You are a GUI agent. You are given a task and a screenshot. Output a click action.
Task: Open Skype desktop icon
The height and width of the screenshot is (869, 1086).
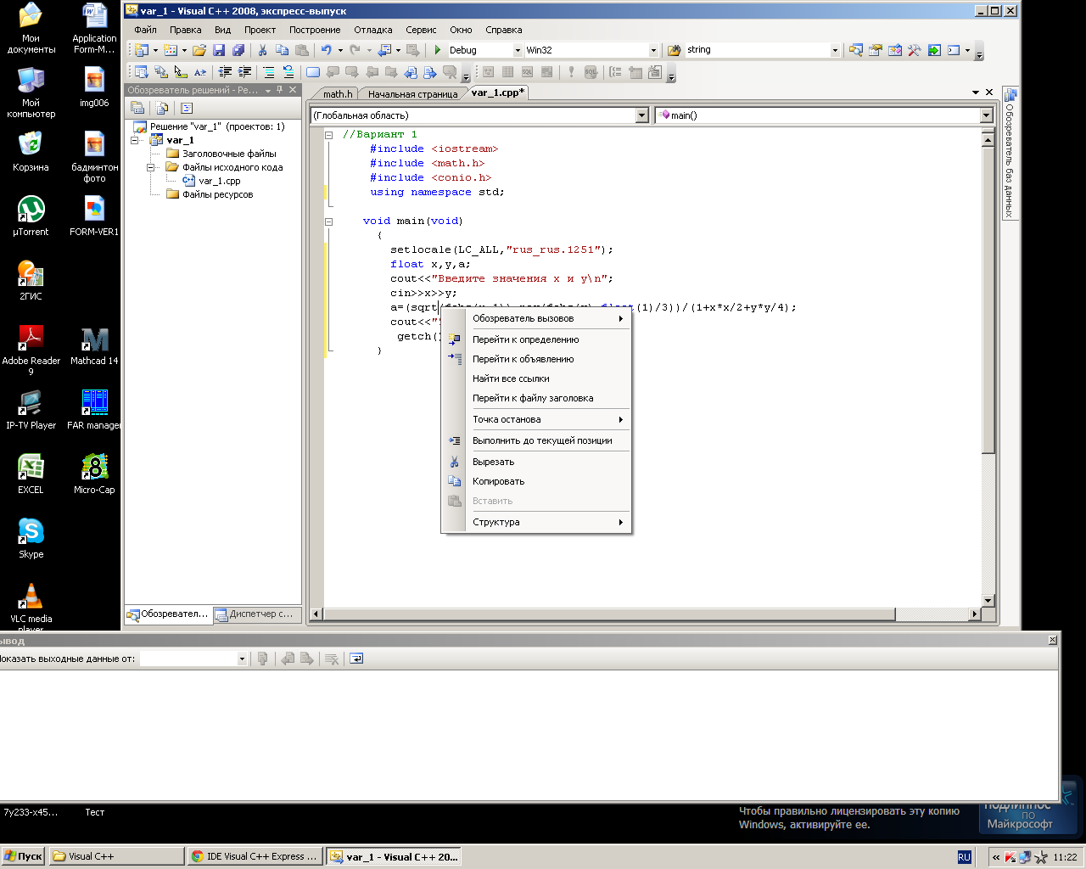click(x=31, y=538)
